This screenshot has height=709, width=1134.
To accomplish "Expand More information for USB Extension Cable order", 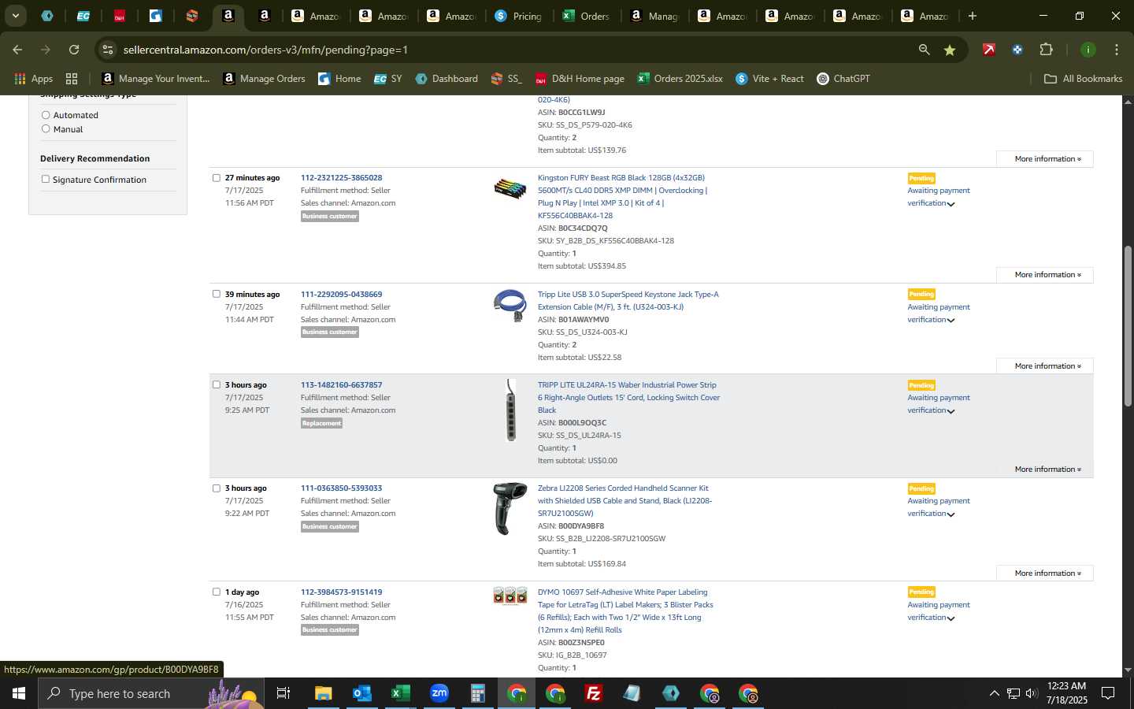I will coord(1045,366).
